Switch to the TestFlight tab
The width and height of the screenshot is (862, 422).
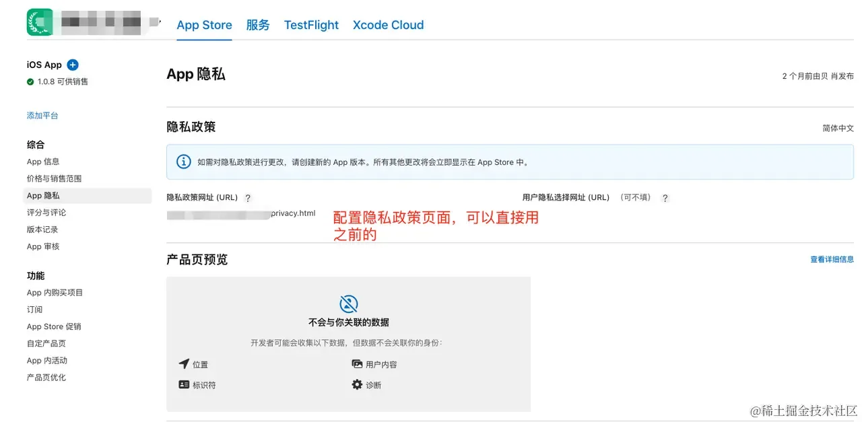pyautogui.click(x=311, y=25)
